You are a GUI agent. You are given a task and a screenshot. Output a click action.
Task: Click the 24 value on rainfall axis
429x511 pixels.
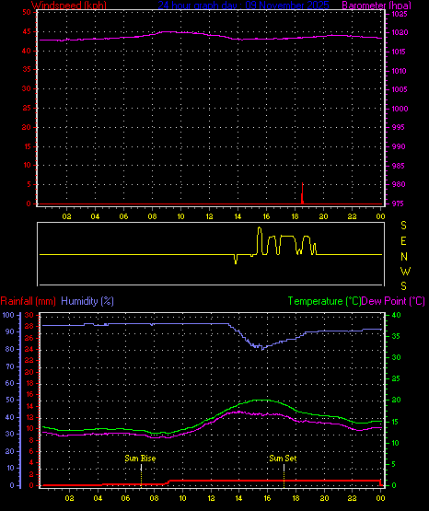tap(29, 349)
